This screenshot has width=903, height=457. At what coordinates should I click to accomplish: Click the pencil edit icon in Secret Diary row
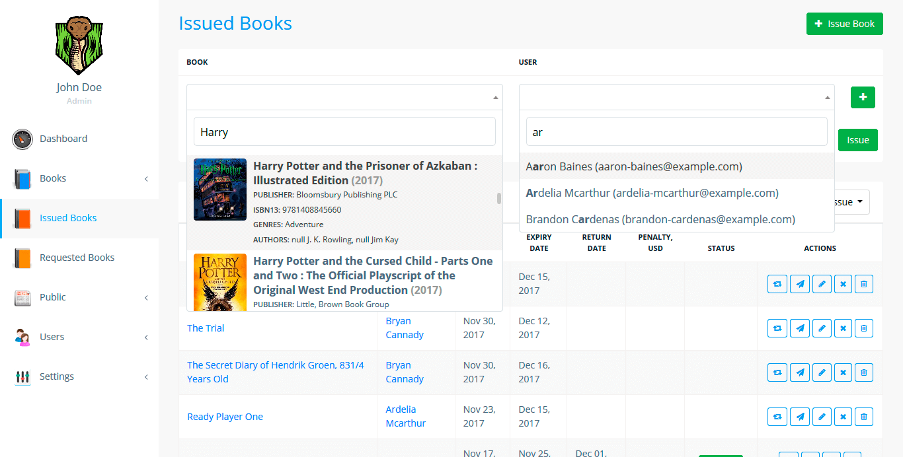click(822, 372)
